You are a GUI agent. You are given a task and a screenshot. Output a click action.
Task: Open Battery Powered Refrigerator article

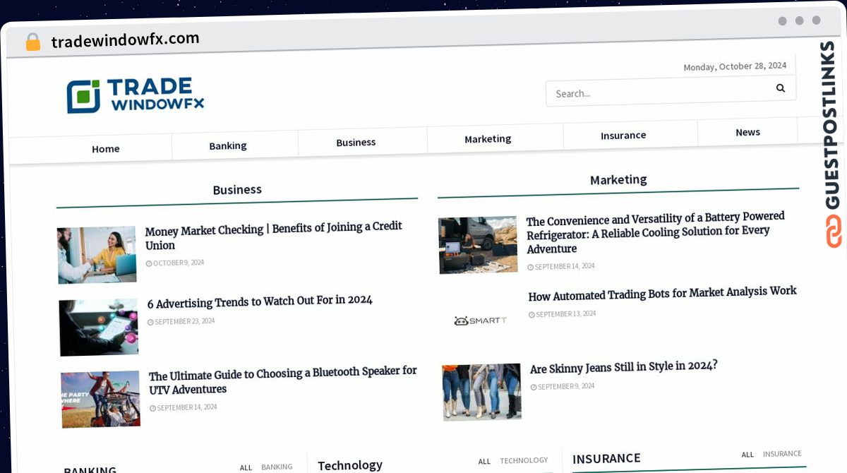[x=655, y=233]
